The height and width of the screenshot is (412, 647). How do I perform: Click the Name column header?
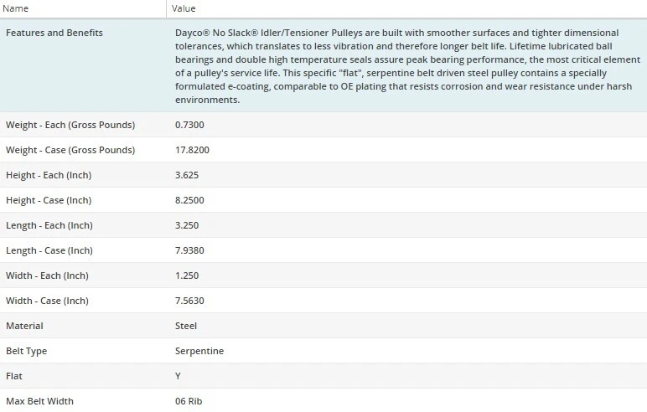[18, 8]
